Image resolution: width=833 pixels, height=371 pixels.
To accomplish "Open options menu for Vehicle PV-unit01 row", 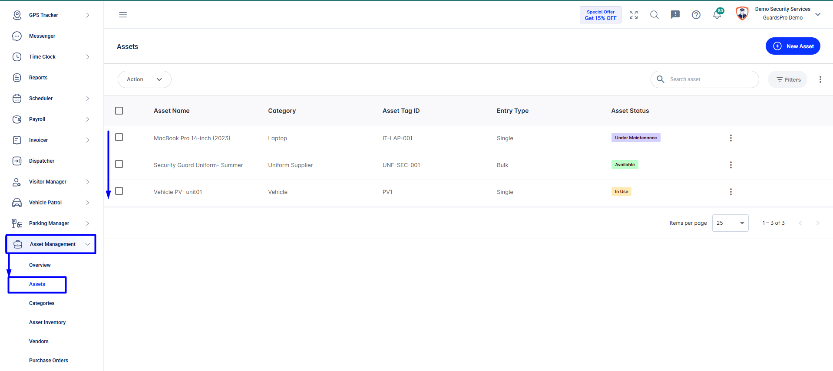I will click(731, 192).
